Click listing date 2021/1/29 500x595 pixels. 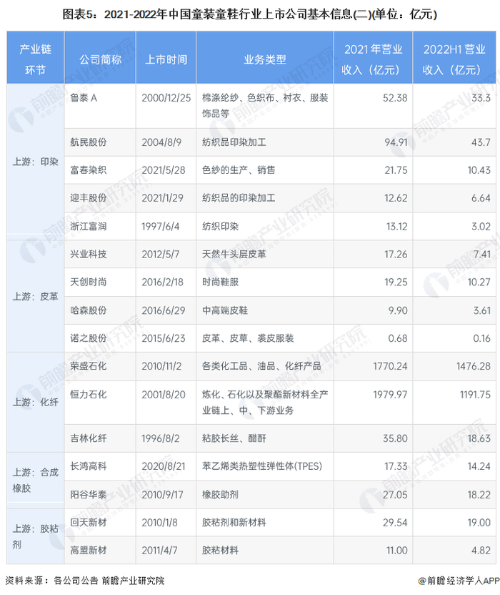point(162,198)
